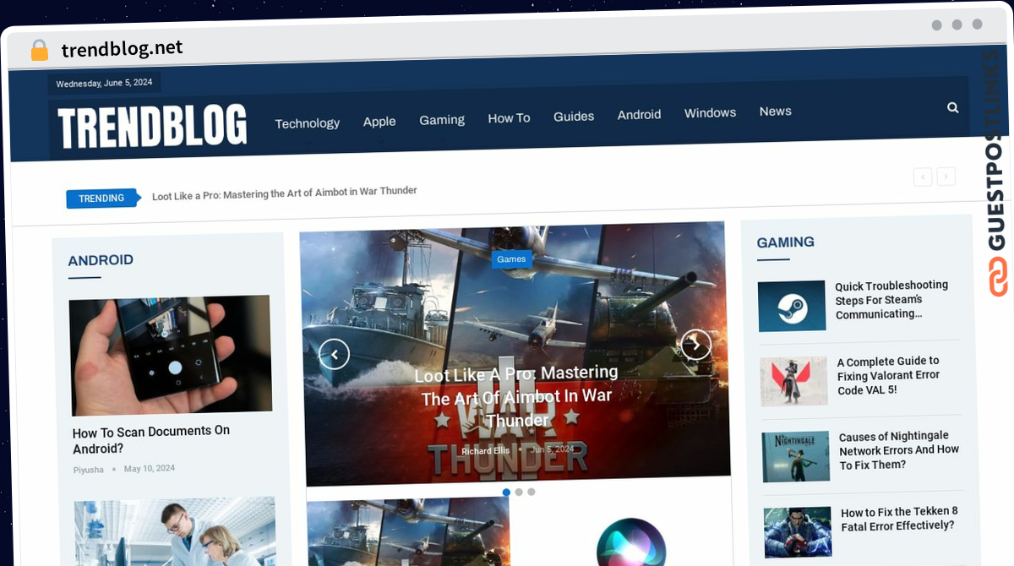Click the Jun 5, 2024 slider date
Screen dimensions: 1014x566
pos(552,449)
